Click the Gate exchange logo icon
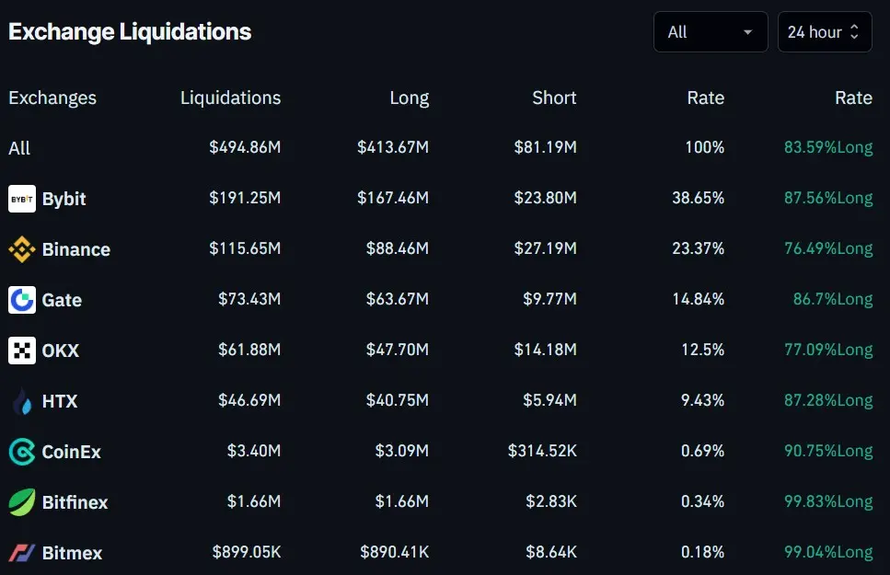This screenshot has height=575, width=890. [22, 300]
